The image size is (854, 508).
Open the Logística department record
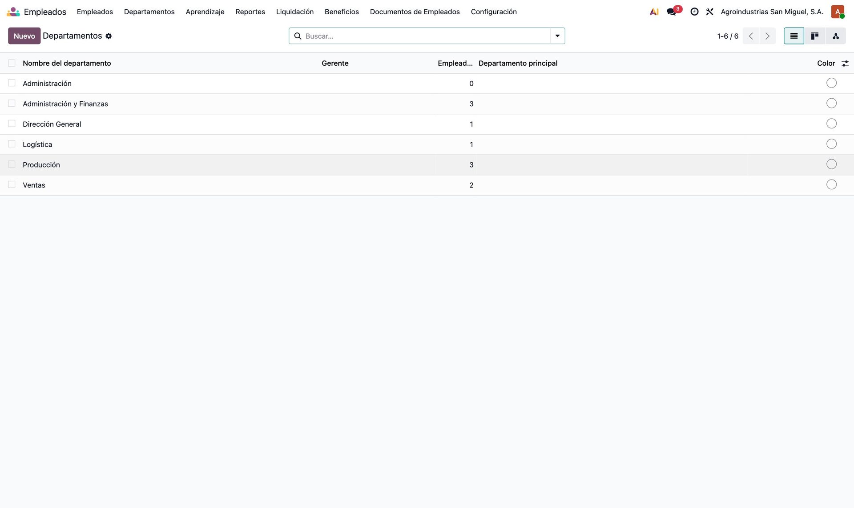click(37, 144)
